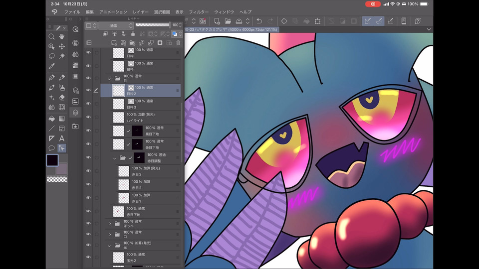Hide the 赤目下地 layer via eye icon
This screenshot has width=479, height=269.
[x=88, y=211]
